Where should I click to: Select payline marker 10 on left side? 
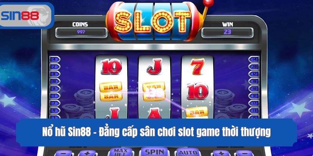pos(55,81)
